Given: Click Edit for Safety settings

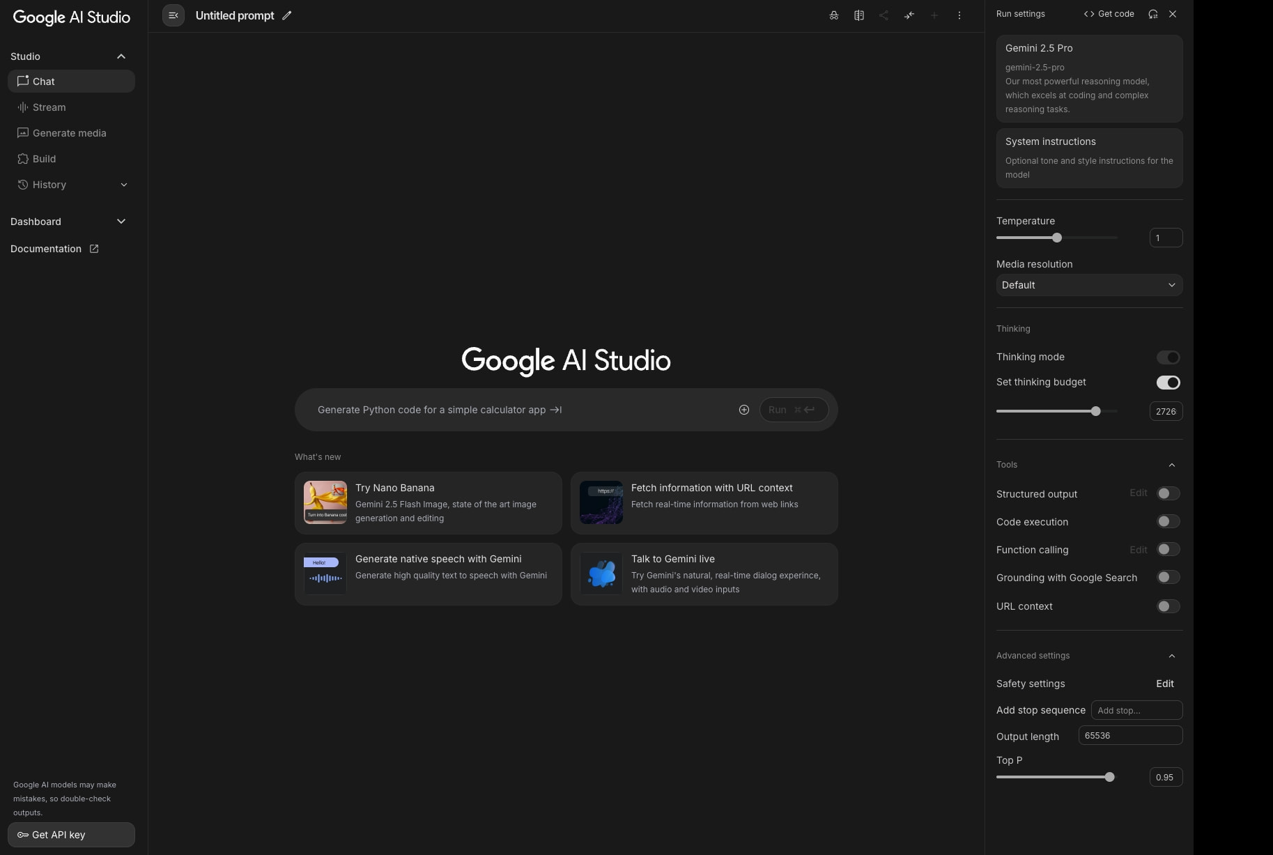Looking at the screenshot, I should coord(1165,684).
